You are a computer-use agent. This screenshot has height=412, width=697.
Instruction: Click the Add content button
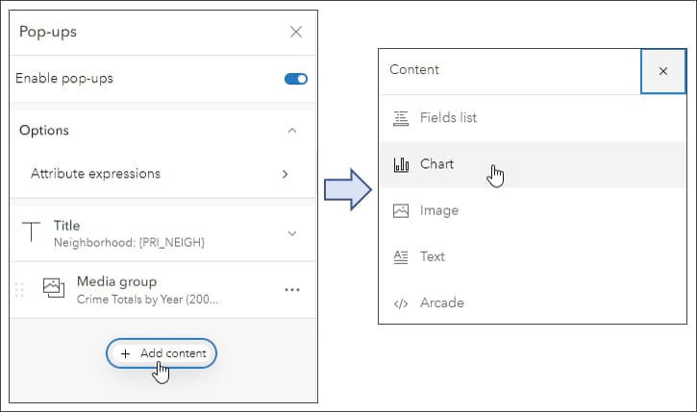pyautogui.click(x=162, y=353)
